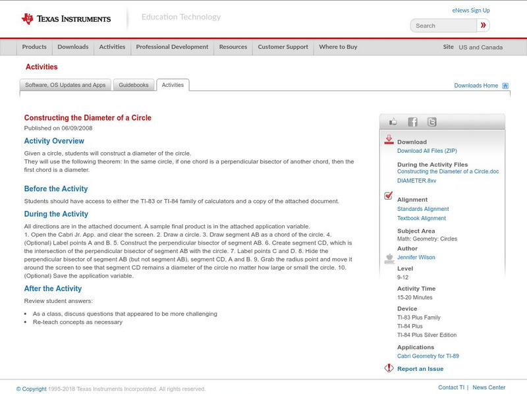Screen dimensions: 527x394
Task: Open the Activities navigation menu
Action: tap(112, 47)
